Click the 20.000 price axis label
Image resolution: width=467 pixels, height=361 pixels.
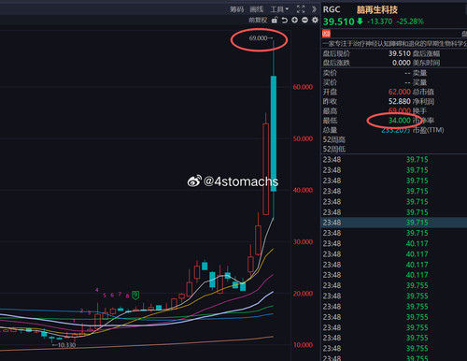(303, 294)
